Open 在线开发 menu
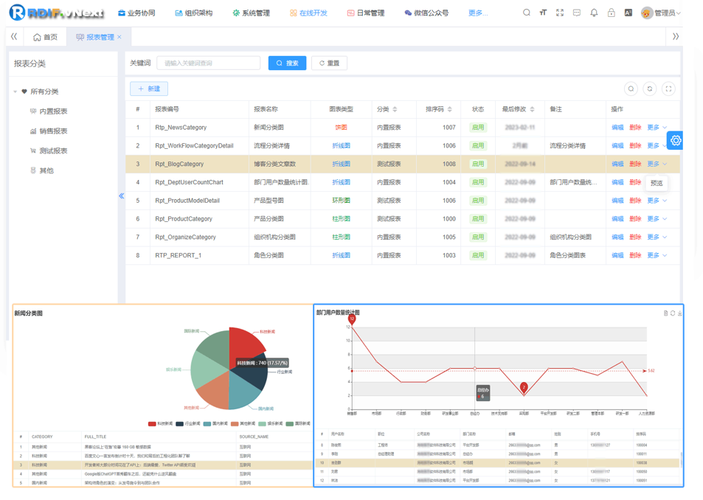Image resolution: width=703 pixels, height=500 pixels. click(x=308, y=13)
